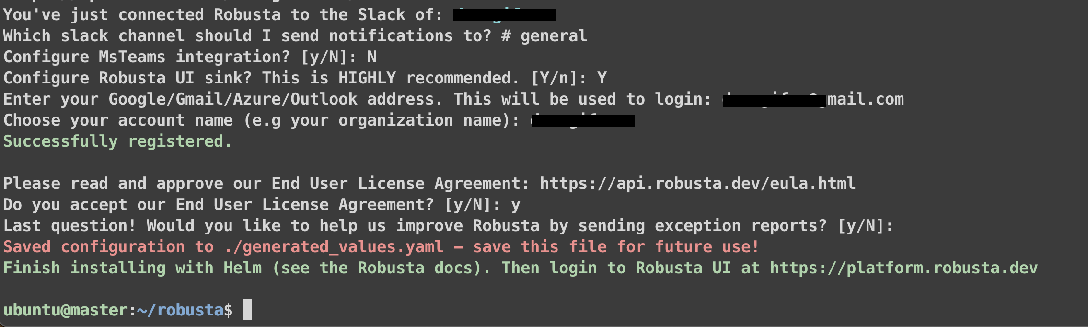Click the ~/robusta directory in the prompt
This screenshot has height=327, width=1088.
coord(180,310)
